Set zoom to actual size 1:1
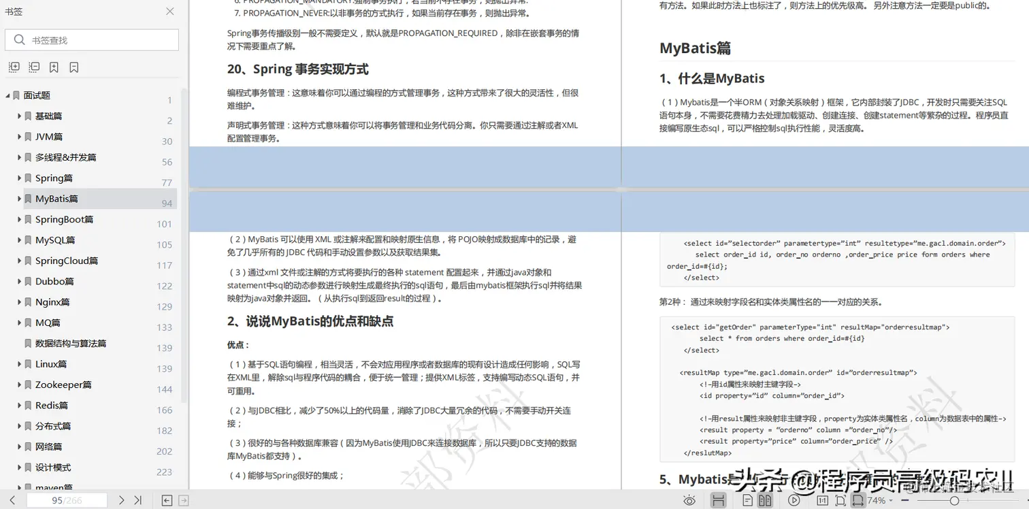The height and width of the screenshot is (509, 1029). [821, 500]
